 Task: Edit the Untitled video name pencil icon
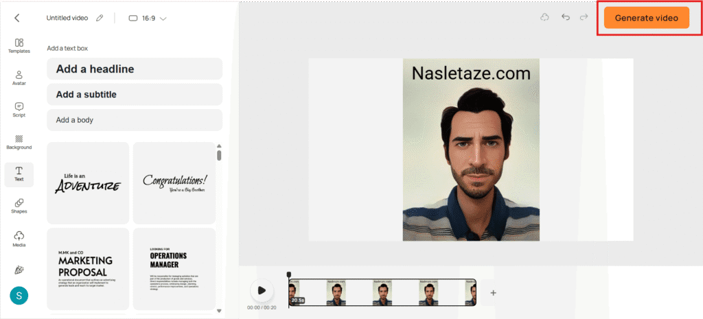point(100,19)
